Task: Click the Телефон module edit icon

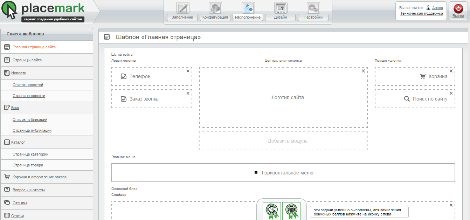Action: (x=123, y=76)
